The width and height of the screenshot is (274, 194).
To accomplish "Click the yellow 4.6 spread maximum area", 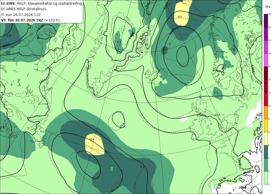I will click(94, 145).
